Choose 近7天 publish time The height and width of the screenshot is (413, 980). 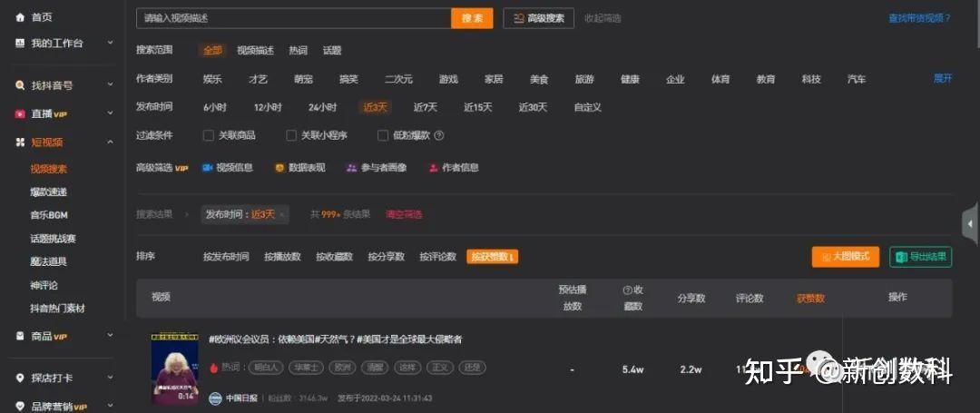click(x=425, y=107)
